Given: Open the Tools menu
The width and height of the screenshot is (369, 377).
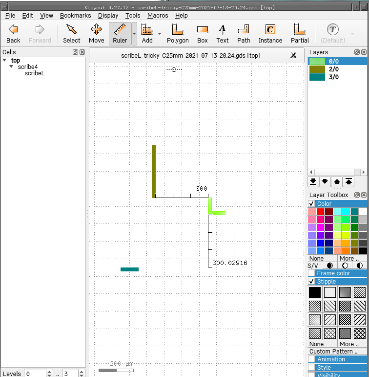Looking at the screenshot, I should coord(133,16).
